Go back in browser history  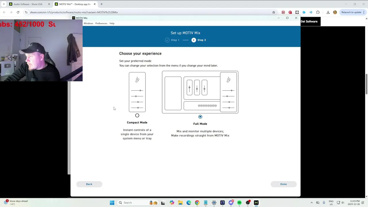pos(4,12)
